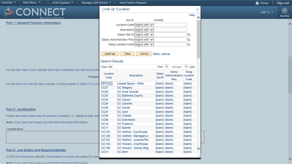
Task: Click dialog scrollbar down arrow
Action: tap(198, 149)
